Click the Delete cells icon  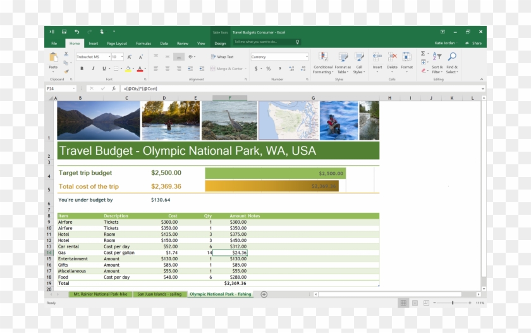click(x=392, y=57)
